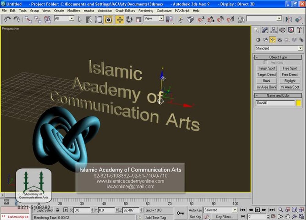Click the Target Direct button
The image size is (306, 220).
[266, 75]
